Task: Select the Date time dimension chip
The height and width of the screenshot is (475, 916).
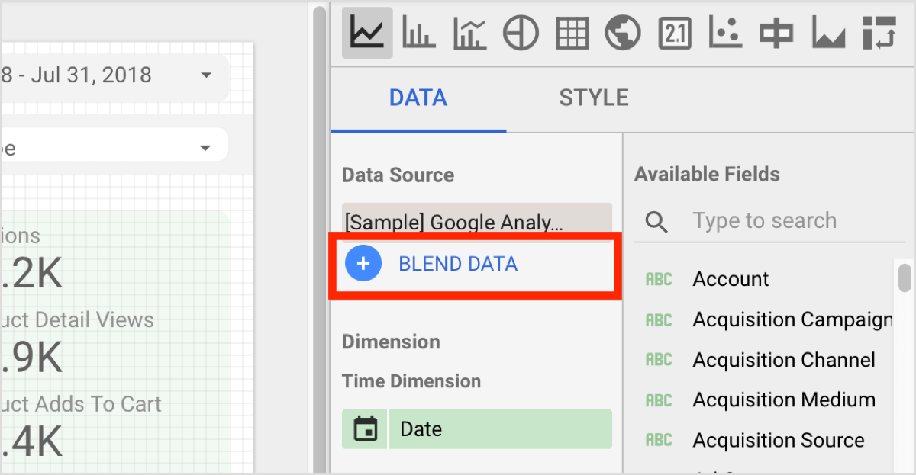Action: pos(477,429)
